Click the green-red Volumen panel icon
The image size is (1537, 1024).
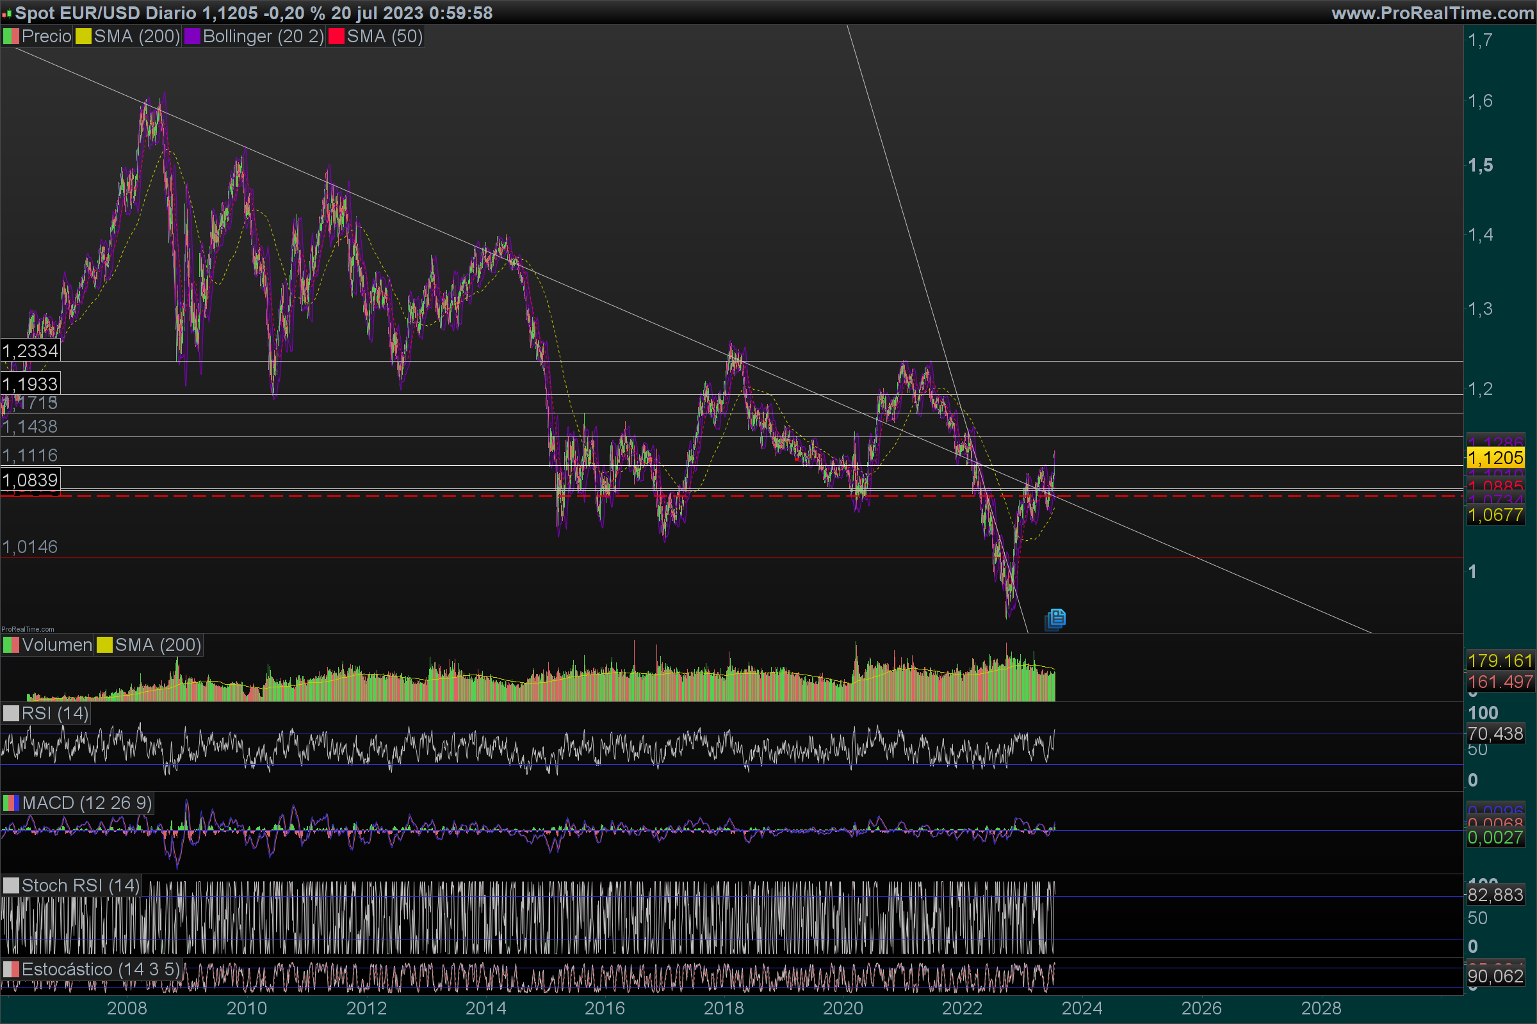[11, 645]
